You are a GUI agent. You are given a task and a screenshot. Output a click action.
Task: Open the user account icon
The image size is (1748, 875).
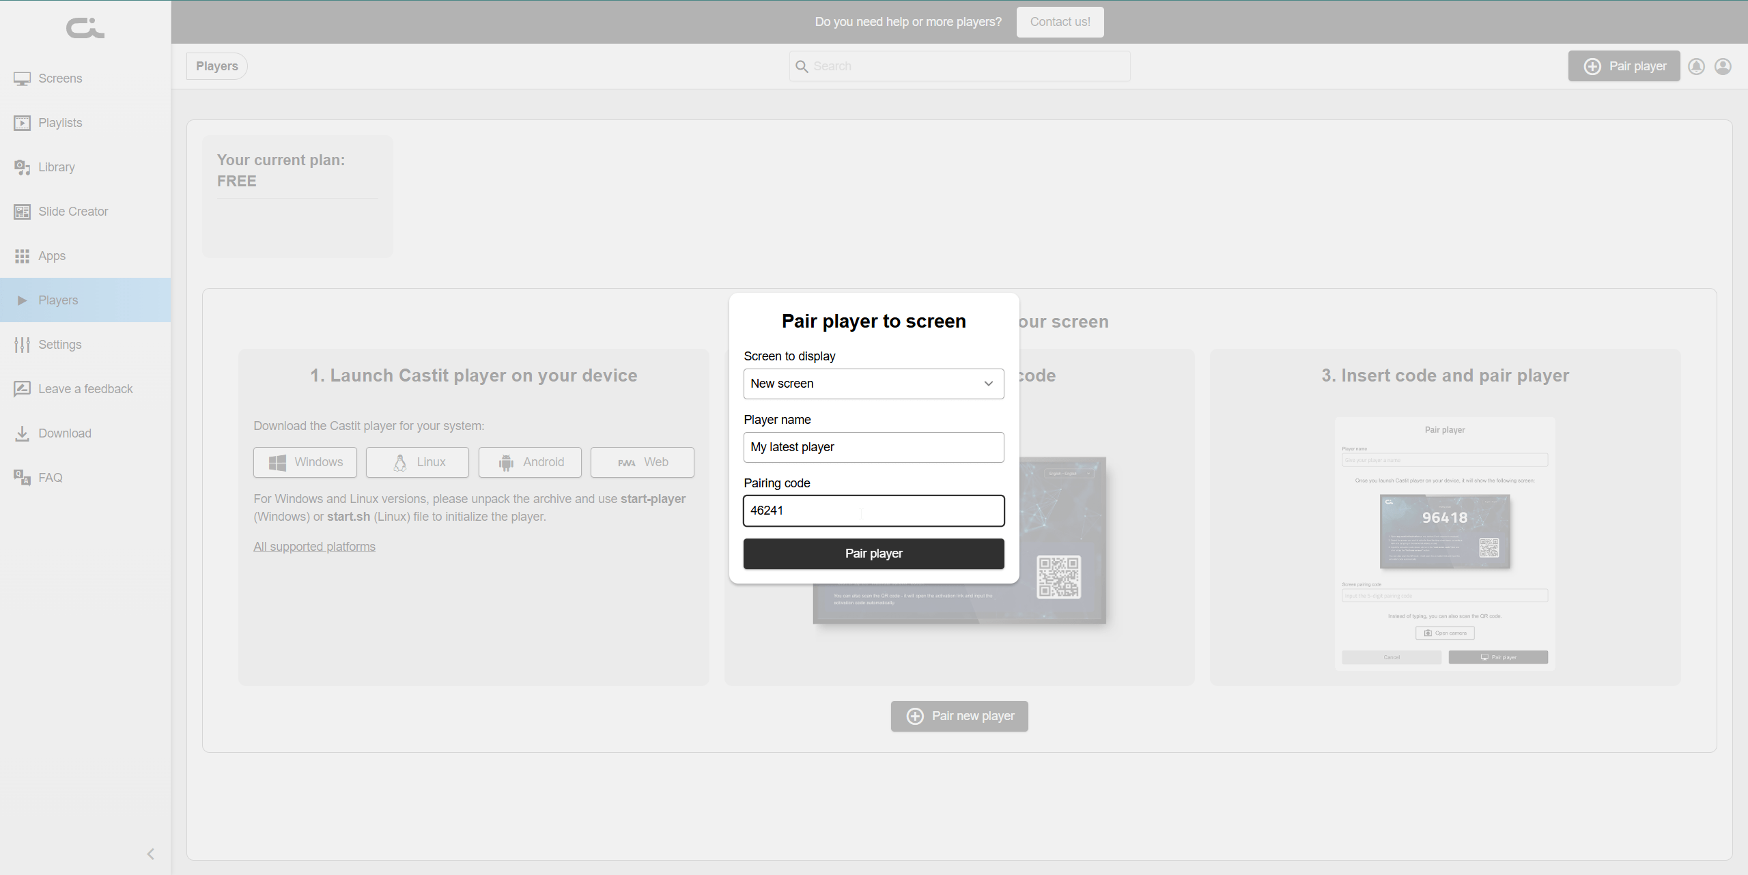coord(1723,66)
